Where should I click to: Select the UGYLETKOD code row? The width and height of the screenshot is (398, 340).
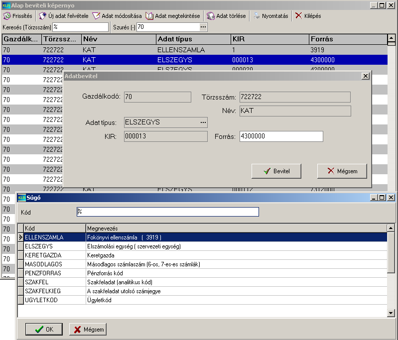(x=206, y=300)
